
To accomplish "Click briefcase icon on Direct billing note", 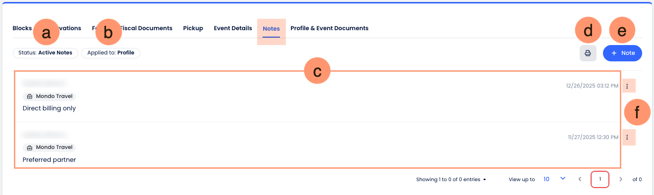I will (29, 97).
